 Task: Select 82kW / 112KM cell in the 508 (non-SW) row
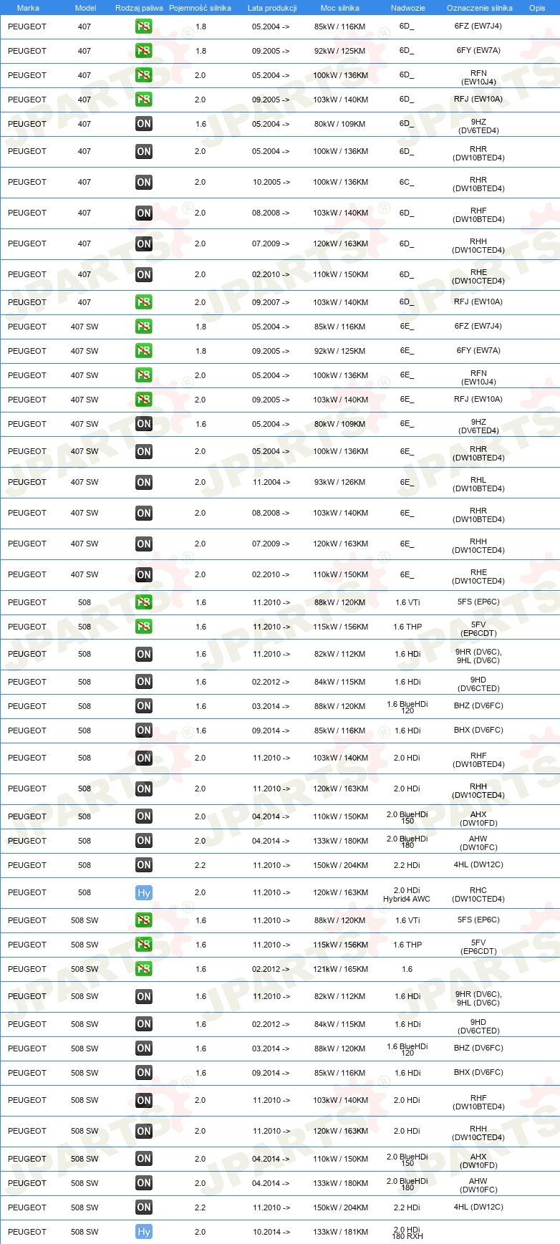[x=340, y=655]
